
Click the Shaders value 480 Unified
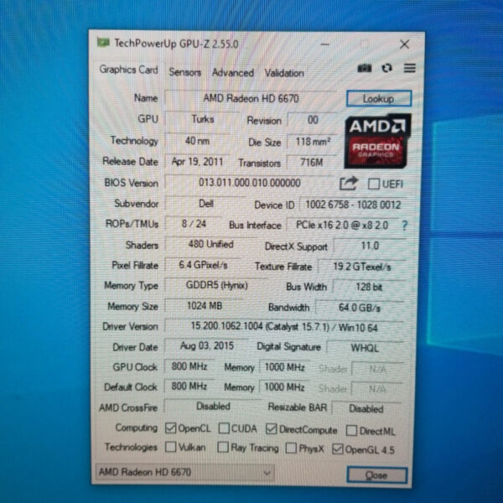210,244
